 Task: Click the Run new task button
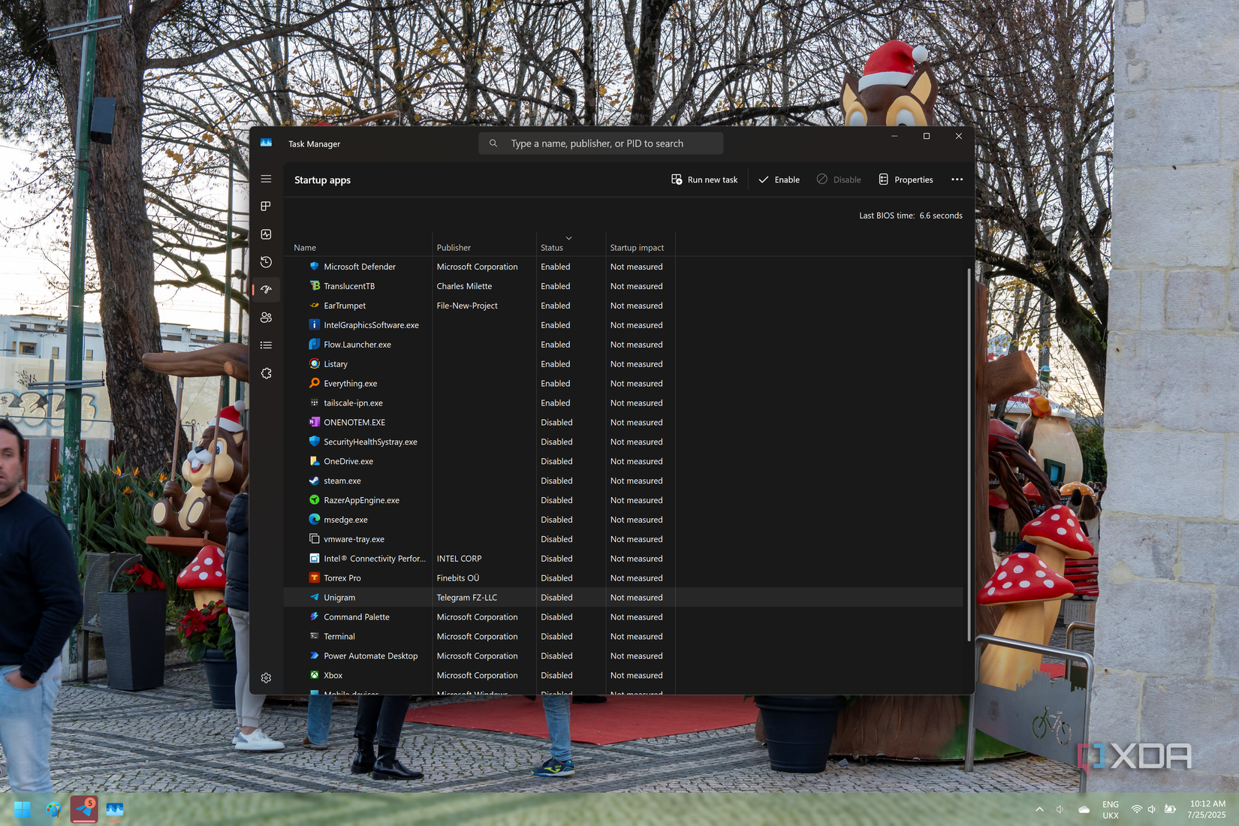(x=704, y=179)
